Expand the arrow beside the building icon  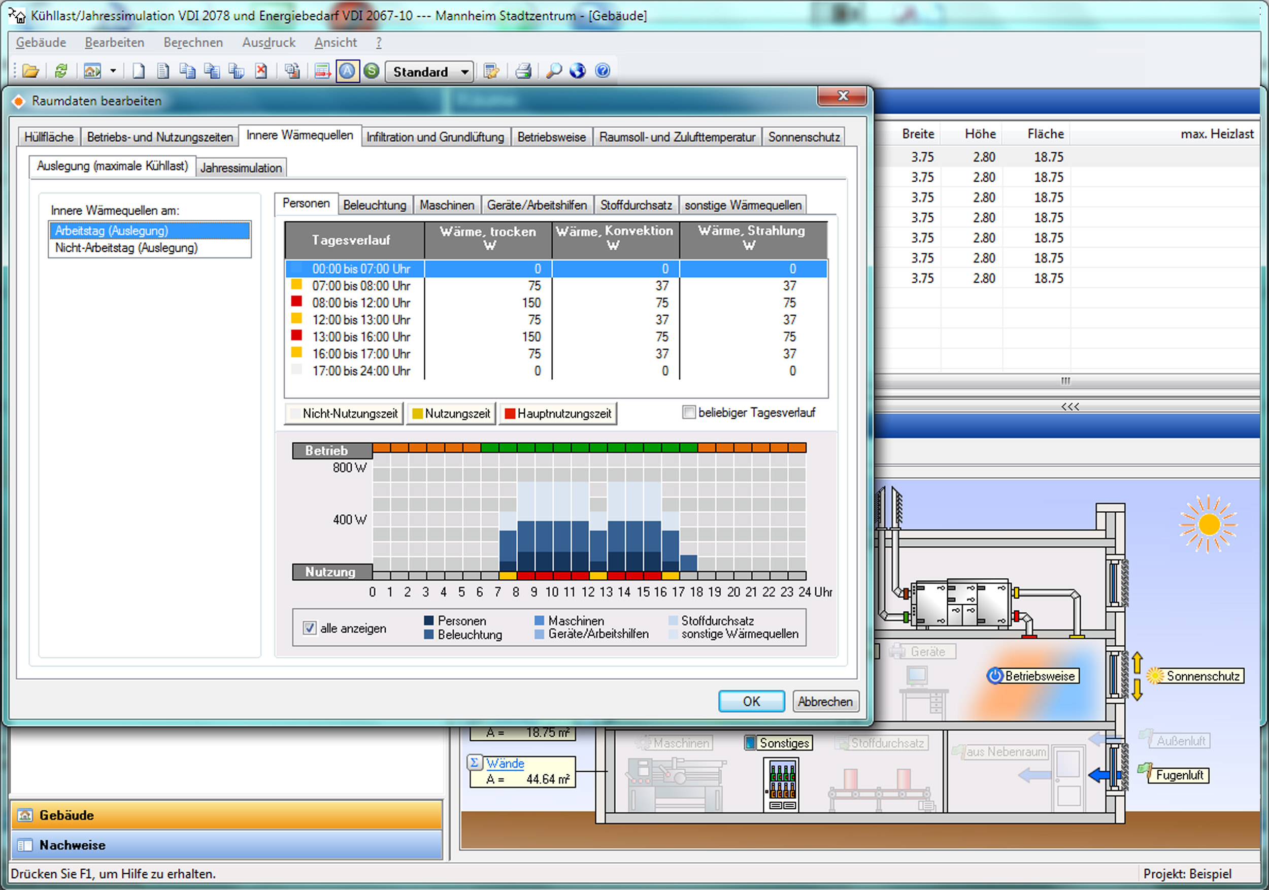point(113,71)
